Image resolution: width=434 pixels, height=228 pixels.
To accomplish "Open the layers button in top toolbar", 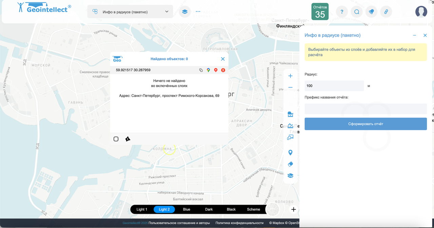I will click(185, 12).
